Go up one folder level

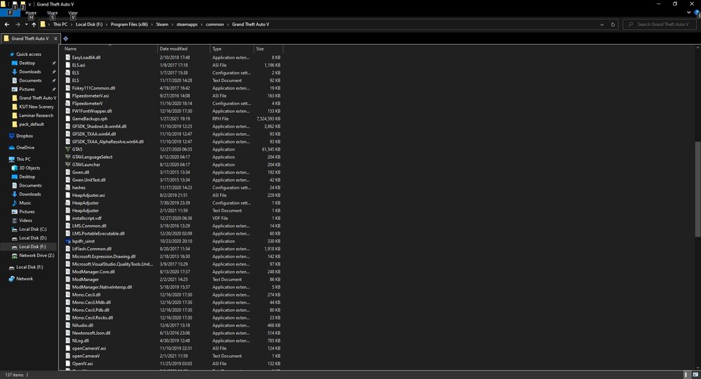click(x=34, y=25)
